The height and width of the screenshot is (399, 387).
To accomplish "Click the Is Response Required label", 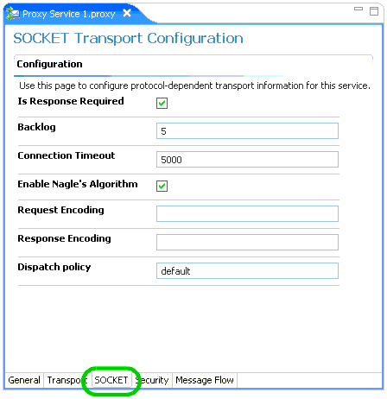I will (71, 101).
